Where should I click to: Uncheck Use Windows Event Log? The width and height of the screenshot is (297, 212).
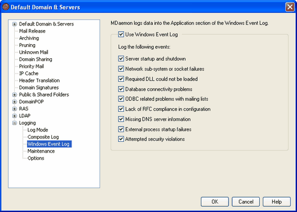121,34
